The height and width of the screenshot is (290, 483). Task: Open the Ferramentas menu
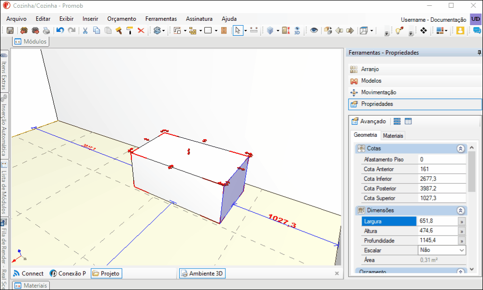(x=161, y=19)
